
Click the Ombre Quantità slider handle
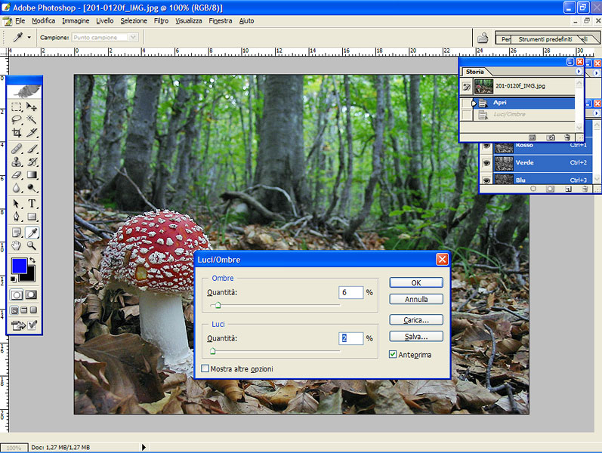tap(218, 306)
